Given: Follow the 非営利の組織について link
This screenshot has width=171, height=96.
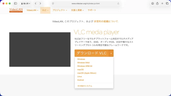Looking at the screenshot, I should tap(106, 21).
